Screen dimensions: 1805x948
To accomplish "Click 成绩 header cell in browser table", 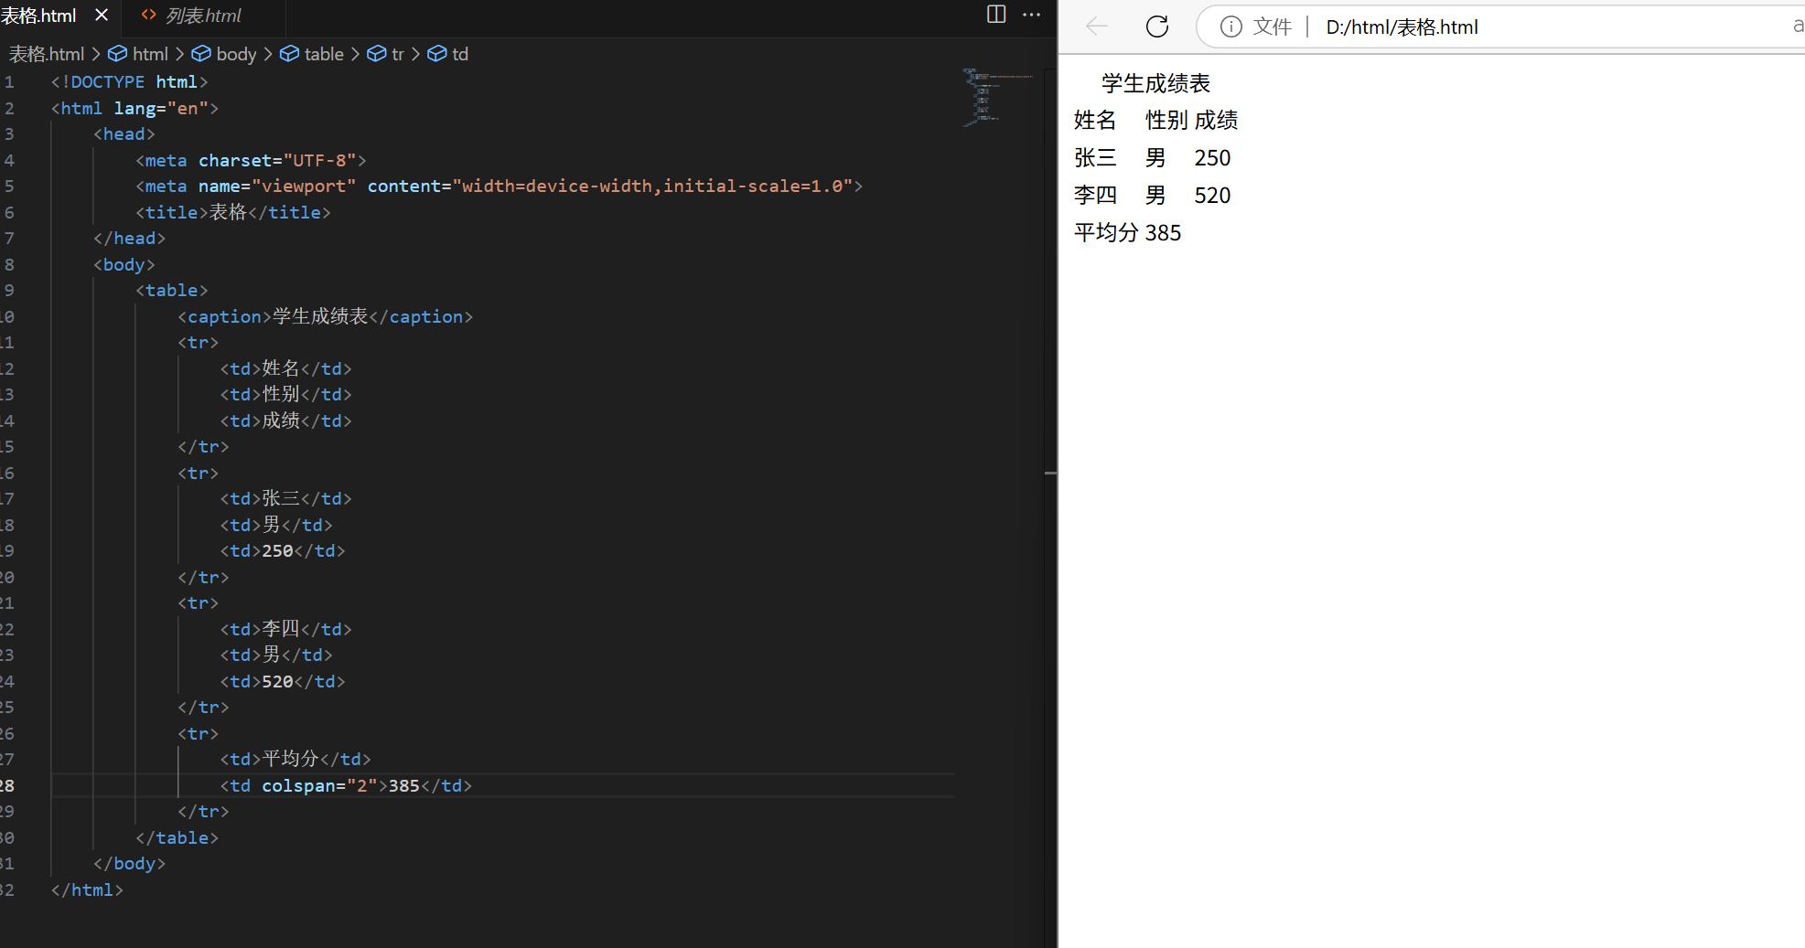I will pyautogui.click(x=1216, y=120).
